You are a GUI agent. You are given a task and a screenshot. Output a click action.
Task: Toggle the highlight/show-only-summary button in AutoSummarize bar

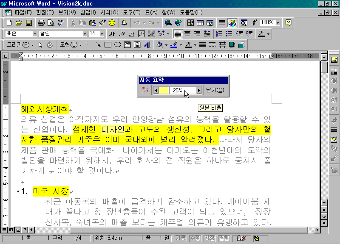point(145,90)
